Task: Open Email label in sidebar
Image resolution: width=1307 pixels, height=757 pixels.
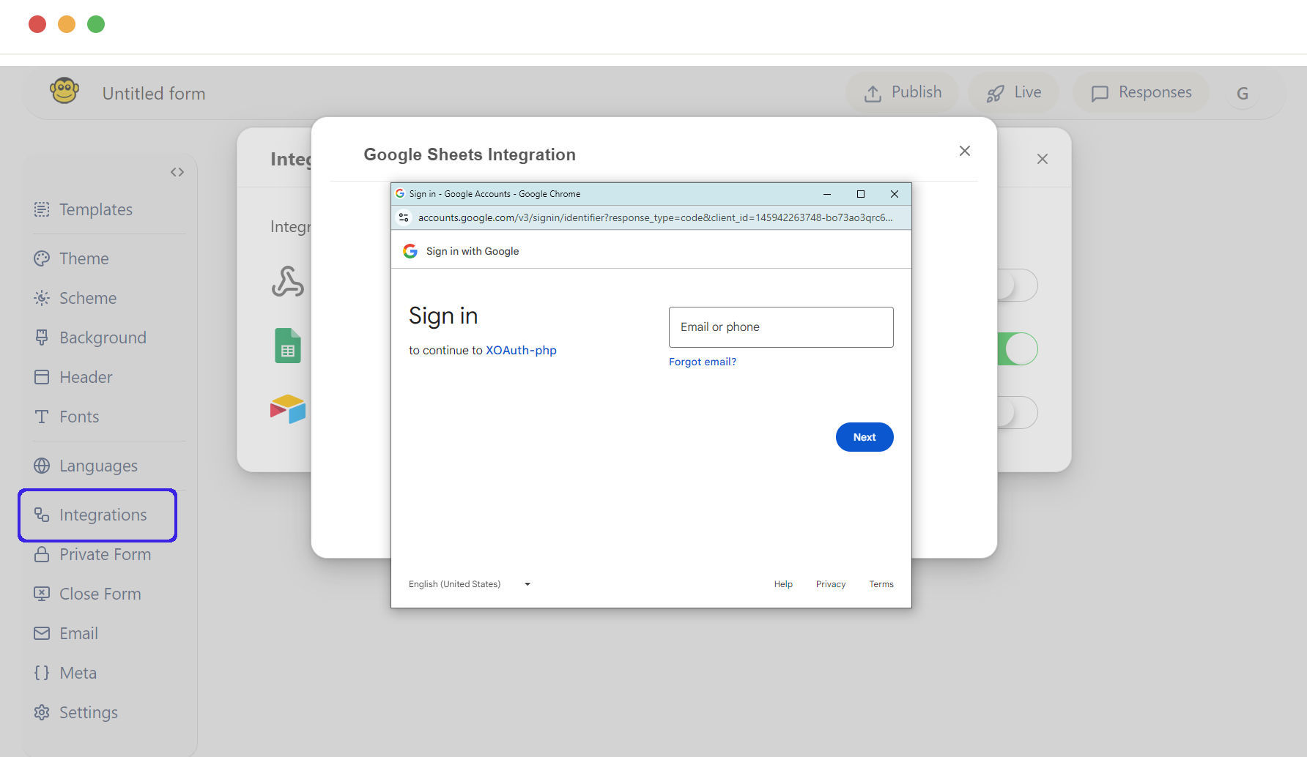Action: [78, 633]
